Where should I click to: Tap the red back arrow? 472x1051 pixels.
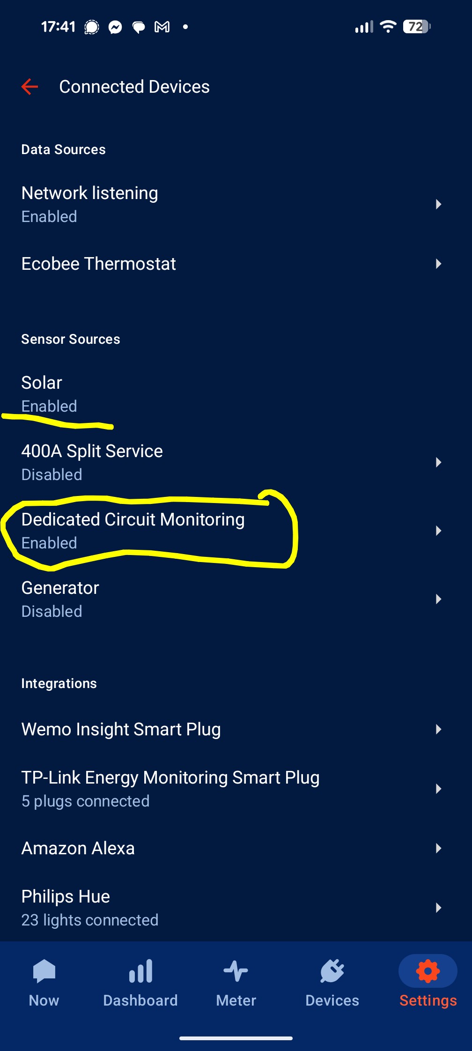pos(29,87)
